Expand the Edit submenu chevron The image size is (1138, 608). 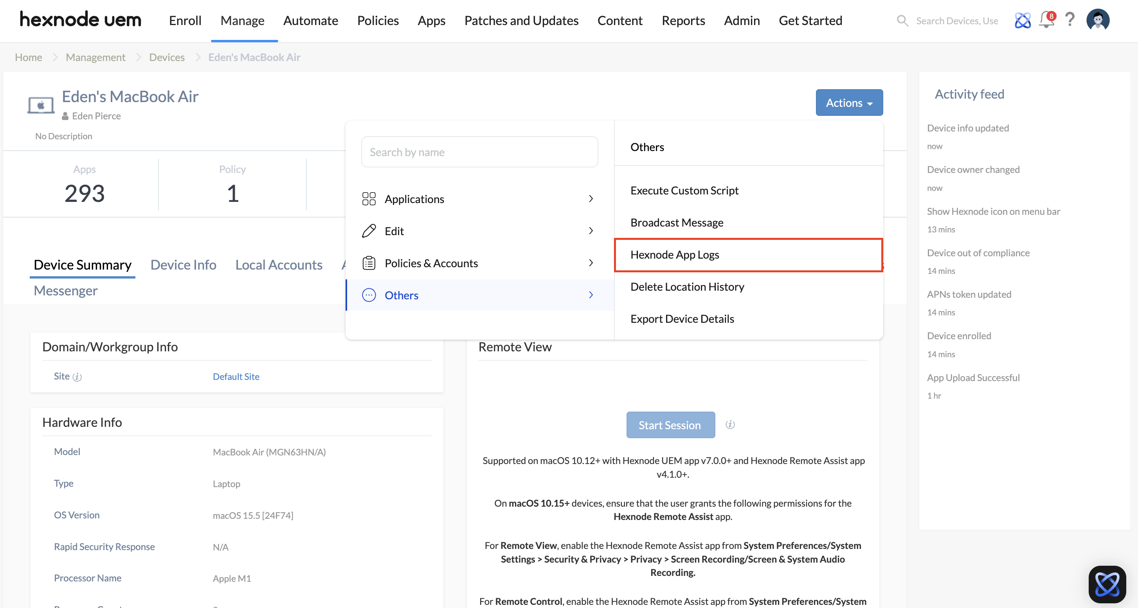tap(591, 231)
